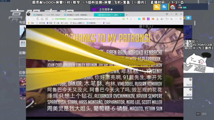The width and height of the screenshot is (214, 120).
Task: Open the bookmarks star folder
Action: click(31, 23)
